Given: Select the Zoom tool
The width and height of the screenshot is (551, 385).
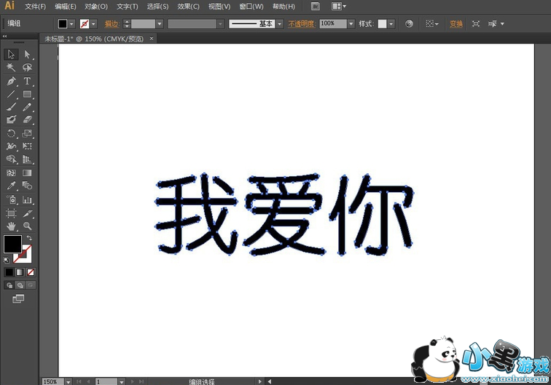Looking at the screenshot, I should pyautogui.click(x=27, y=226).
